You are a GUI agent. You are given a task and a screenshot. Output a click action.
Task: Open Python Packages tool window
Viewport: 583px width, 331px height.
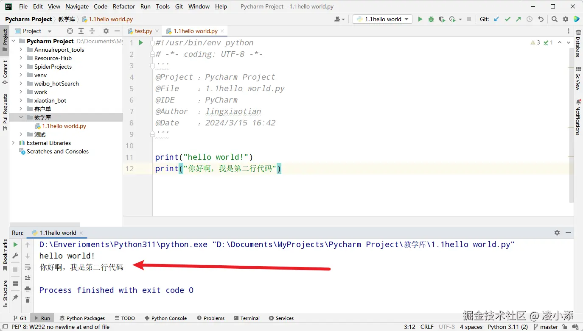(x=82, y=318)
